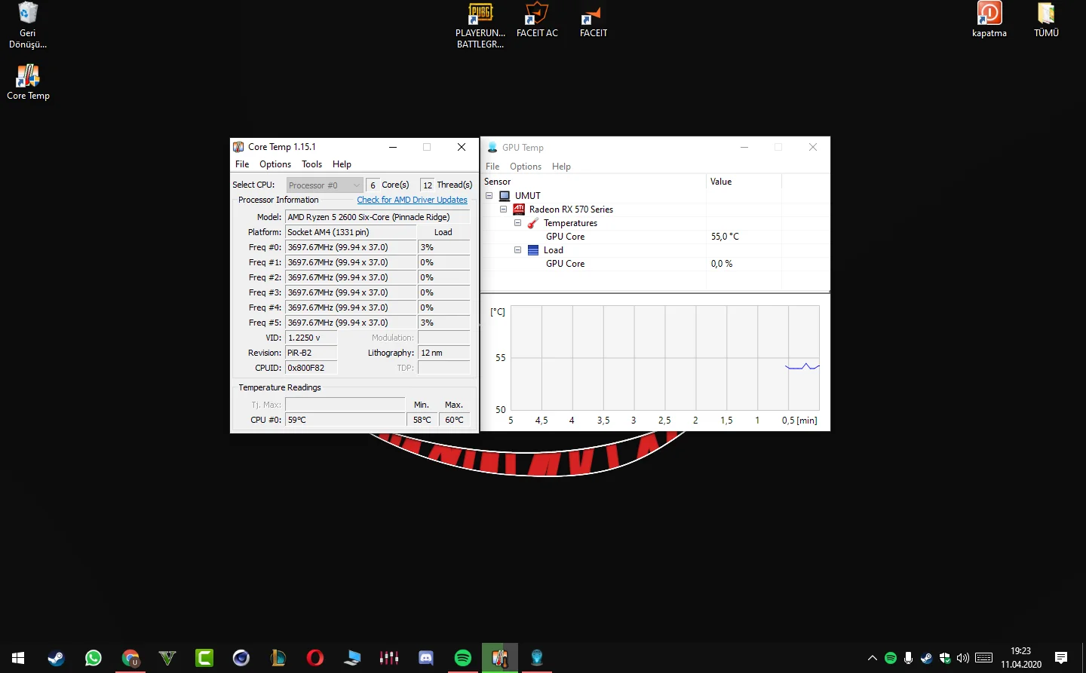1086x673 pixels.
Task: Click the Freq #0 frequency value field
Action: click(351, 247)
